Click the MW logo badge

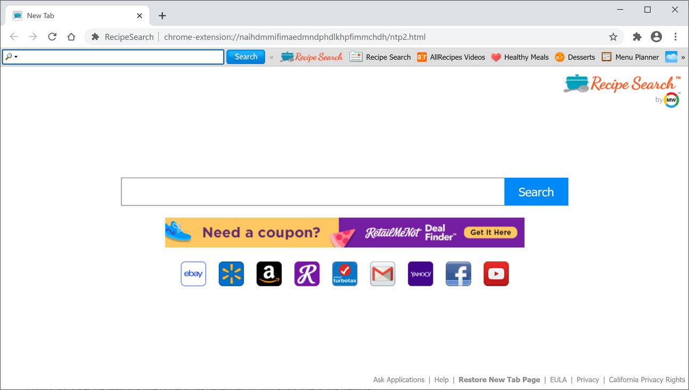tap(671, 100)
